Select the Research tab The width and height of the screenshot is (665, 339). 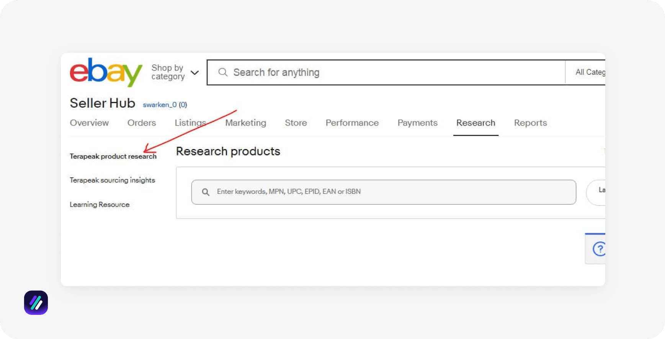[x=476, y=123]
